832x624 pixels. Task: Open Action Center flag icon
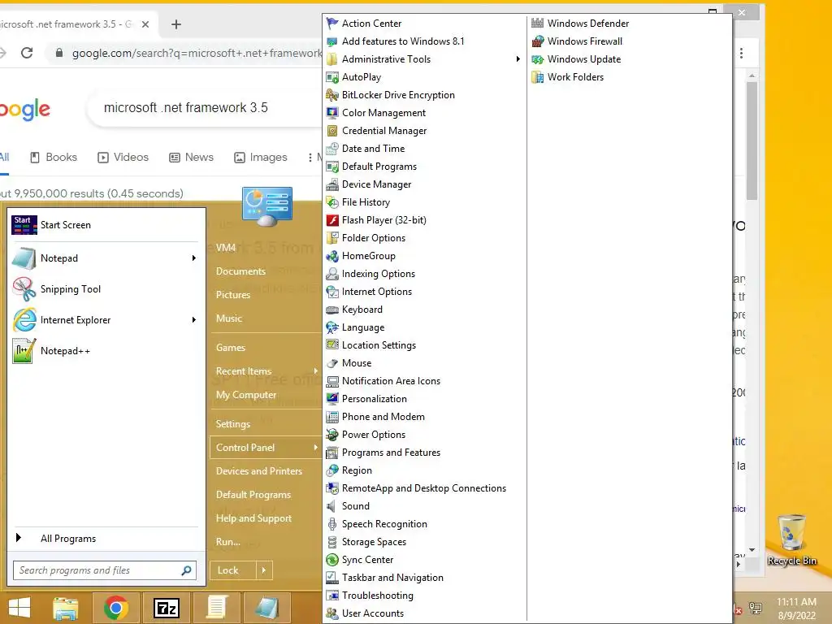point(332,24)
